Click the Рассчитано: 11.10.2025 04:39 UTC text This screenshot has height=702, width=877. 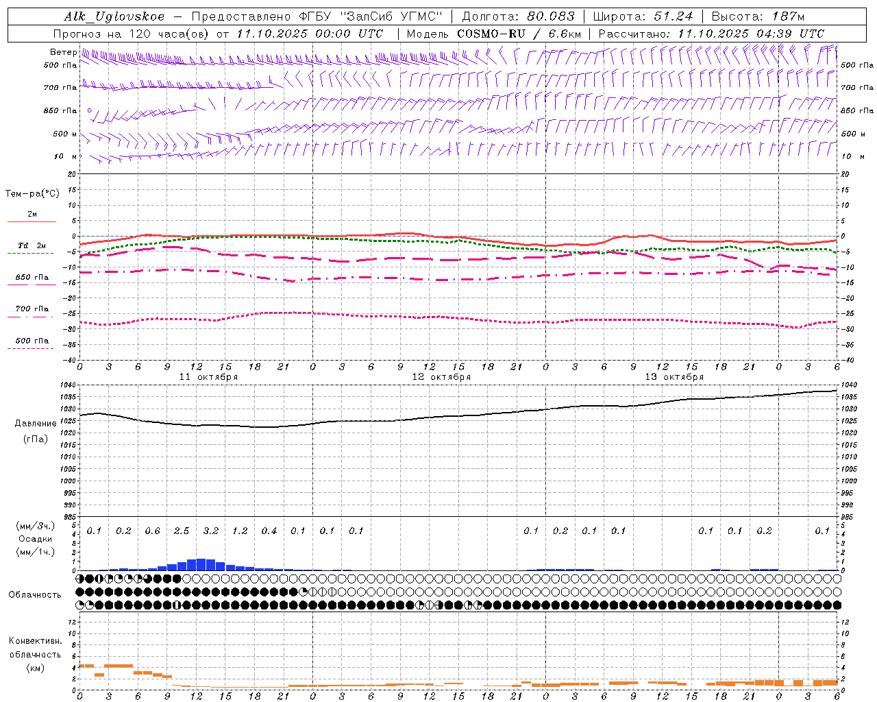[711, 34]
